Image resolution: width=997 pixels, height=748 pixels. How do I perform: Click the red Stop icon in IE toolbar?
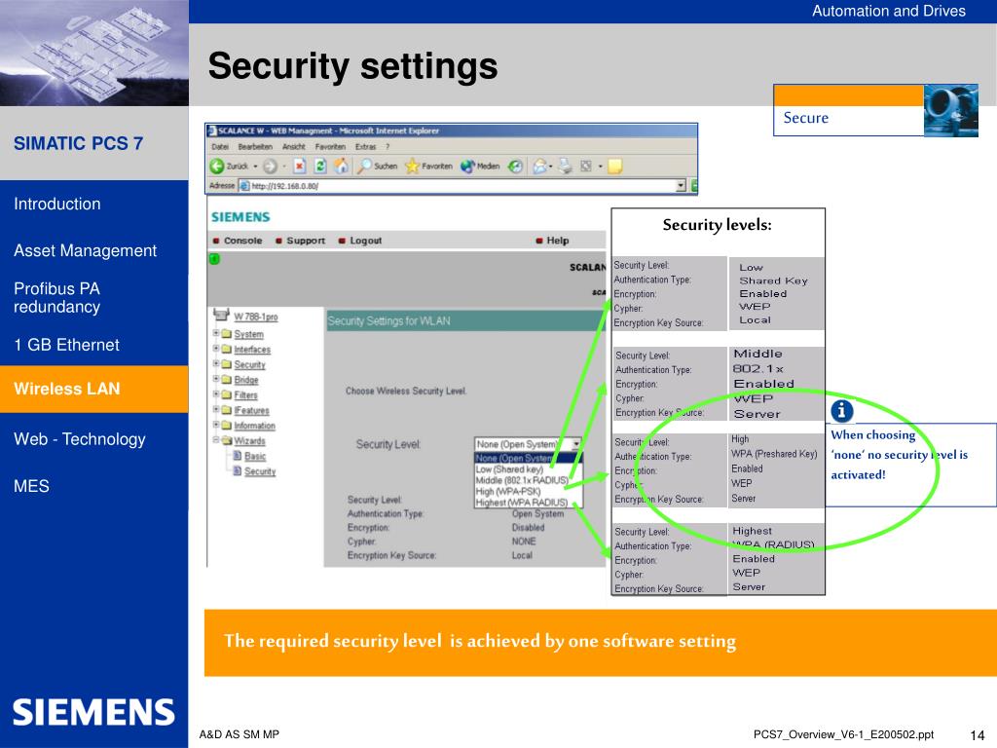coord(300,166)
